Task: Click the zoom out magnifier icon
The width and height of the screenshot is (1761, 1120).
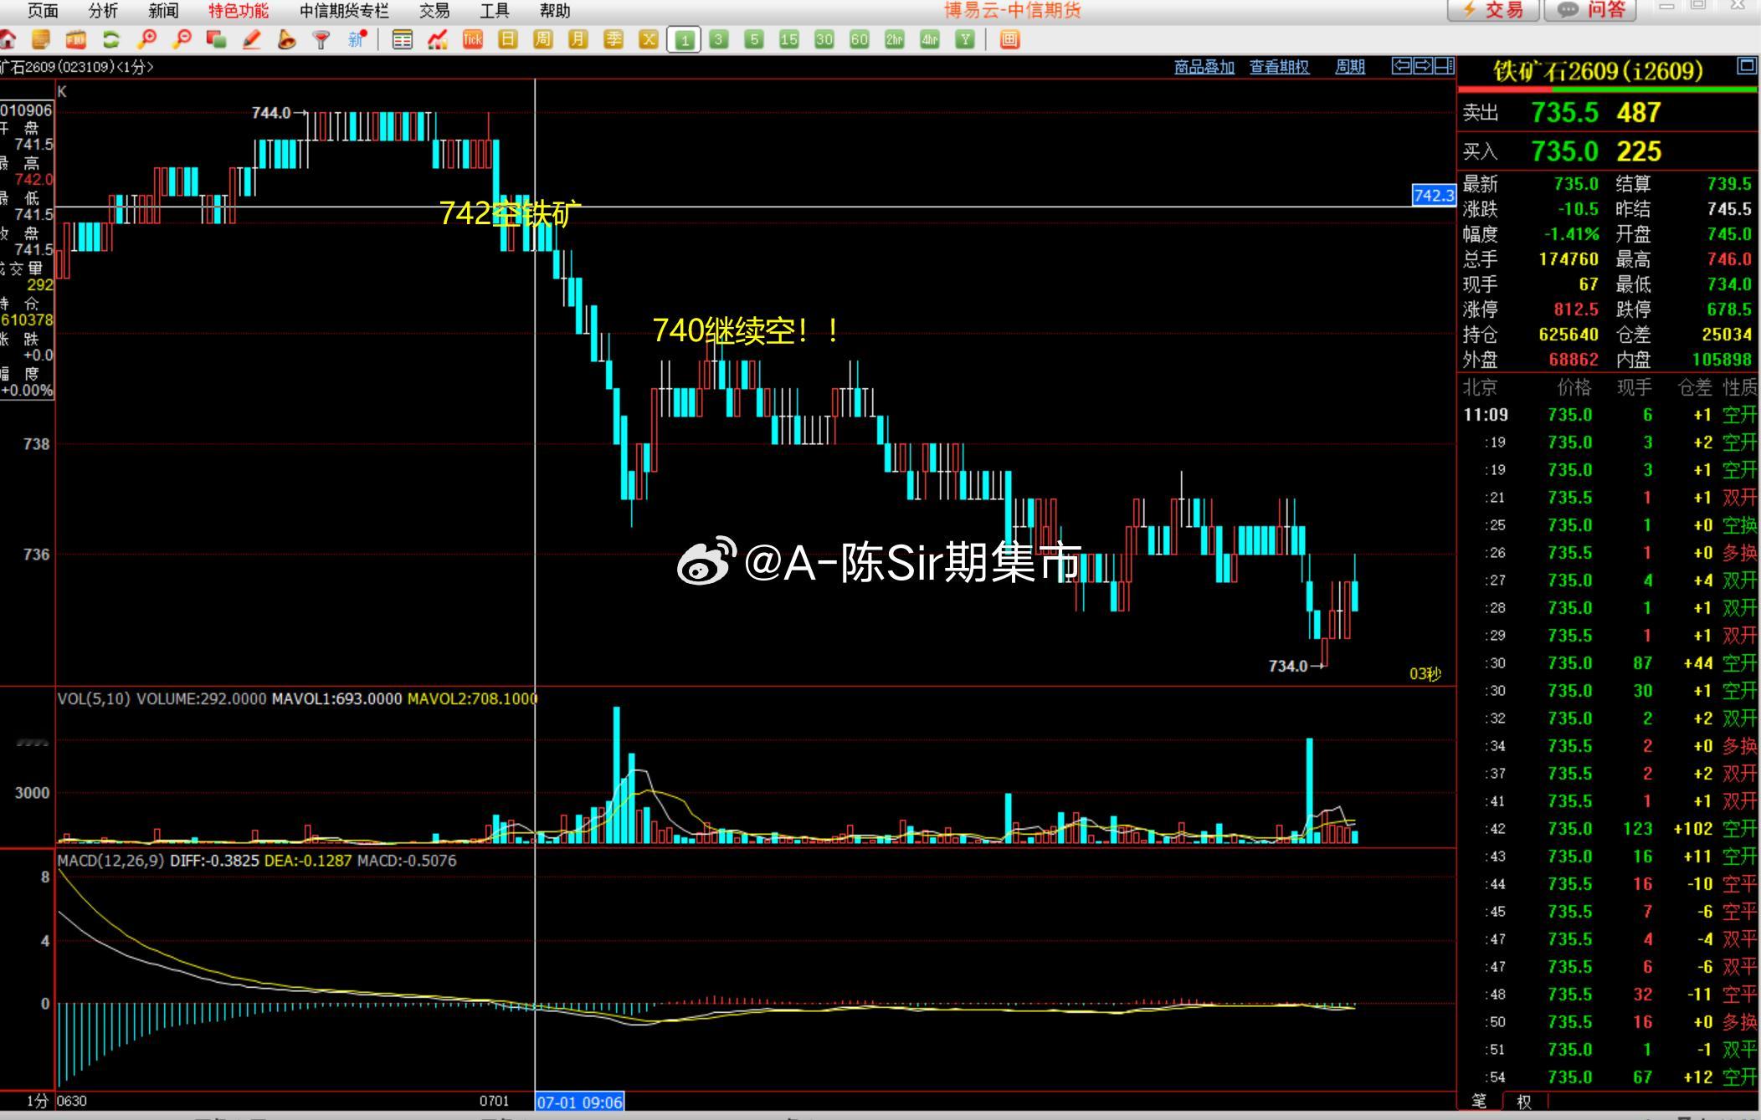Action: [x=182, y=39]
